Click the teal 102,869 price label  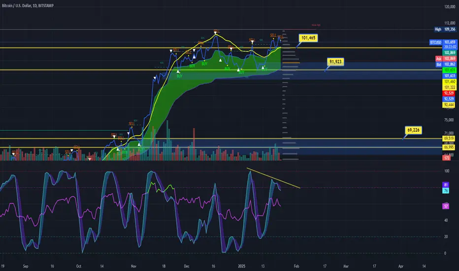pos(450,53)
